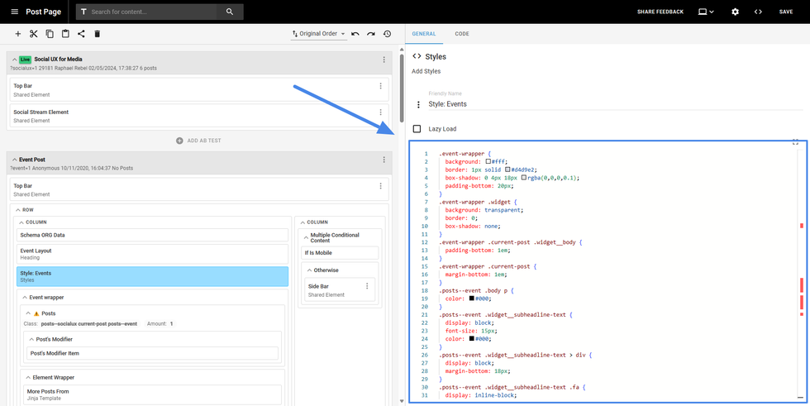Open the device preview dropdown
The height and width of the screenshot is (406, 810).
coord(706,12)
